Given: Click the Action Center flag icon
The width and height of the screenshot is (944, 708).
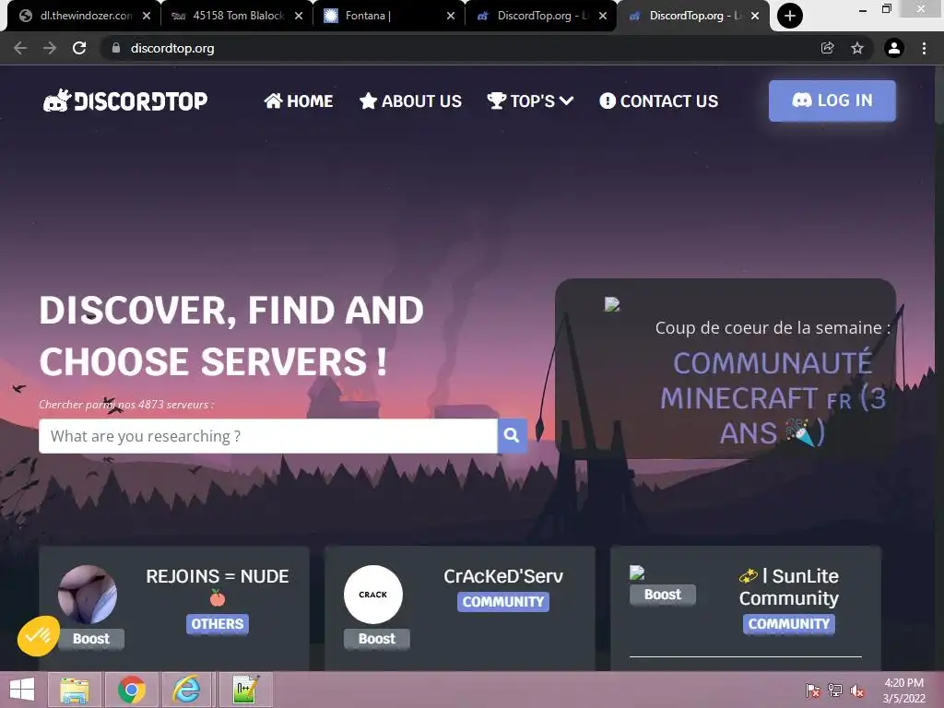Looking at the screenshot, I should (813, 690).
